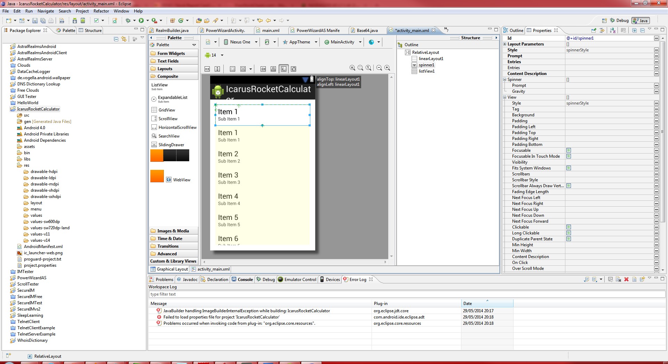Image resolution: width=668 pixels, height=364 pixels.
Task: Click the screen orientation rotate icon
Action: tap(267, 42)
